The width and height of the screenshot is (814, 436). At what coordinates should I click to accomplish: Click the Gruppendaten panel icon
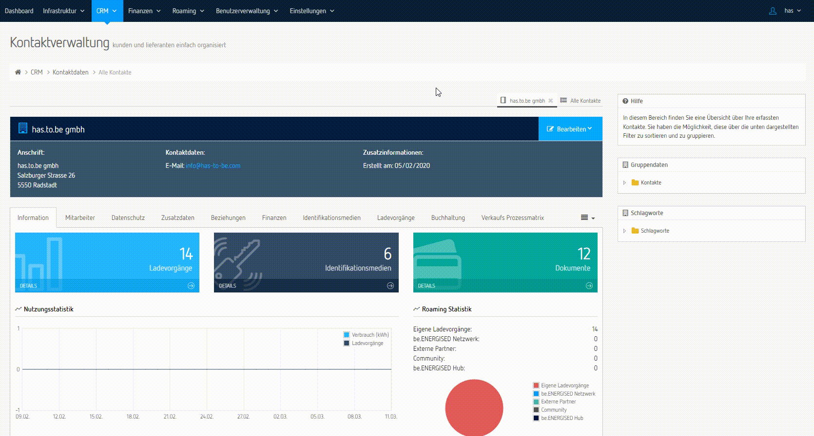point(625,165)
